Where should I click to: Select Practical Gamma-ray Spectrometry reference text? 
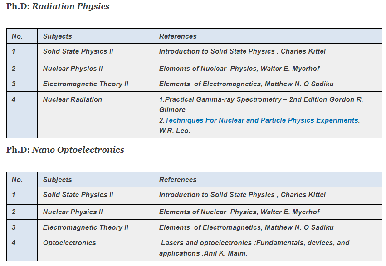coord(261,104)
